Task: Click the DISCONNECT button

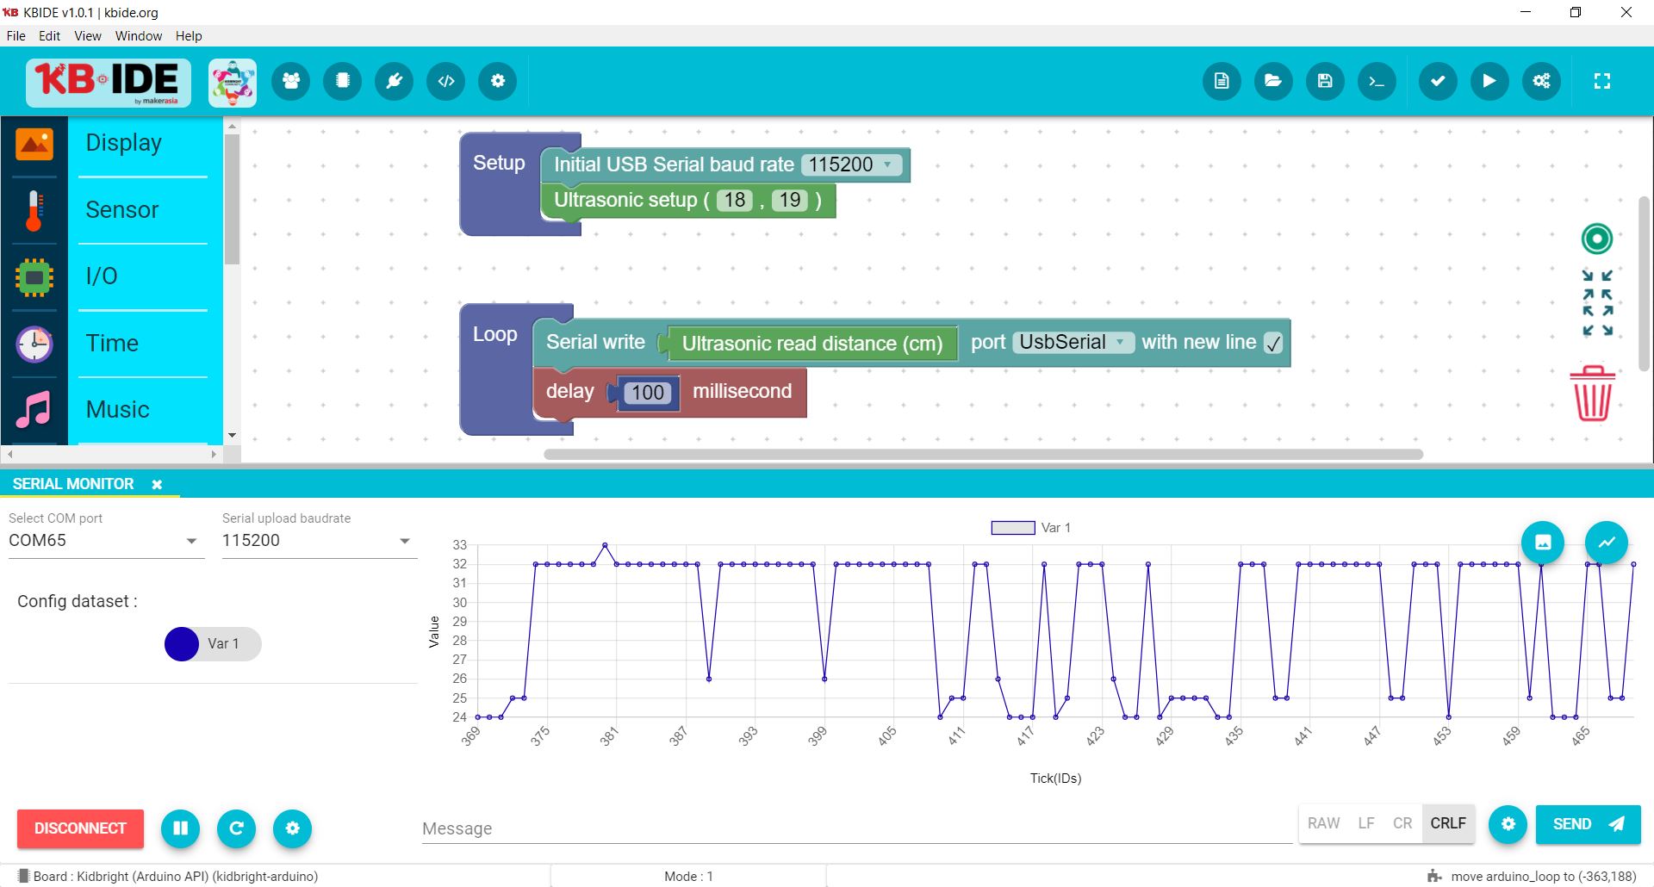Action: (x=80, y=828)
